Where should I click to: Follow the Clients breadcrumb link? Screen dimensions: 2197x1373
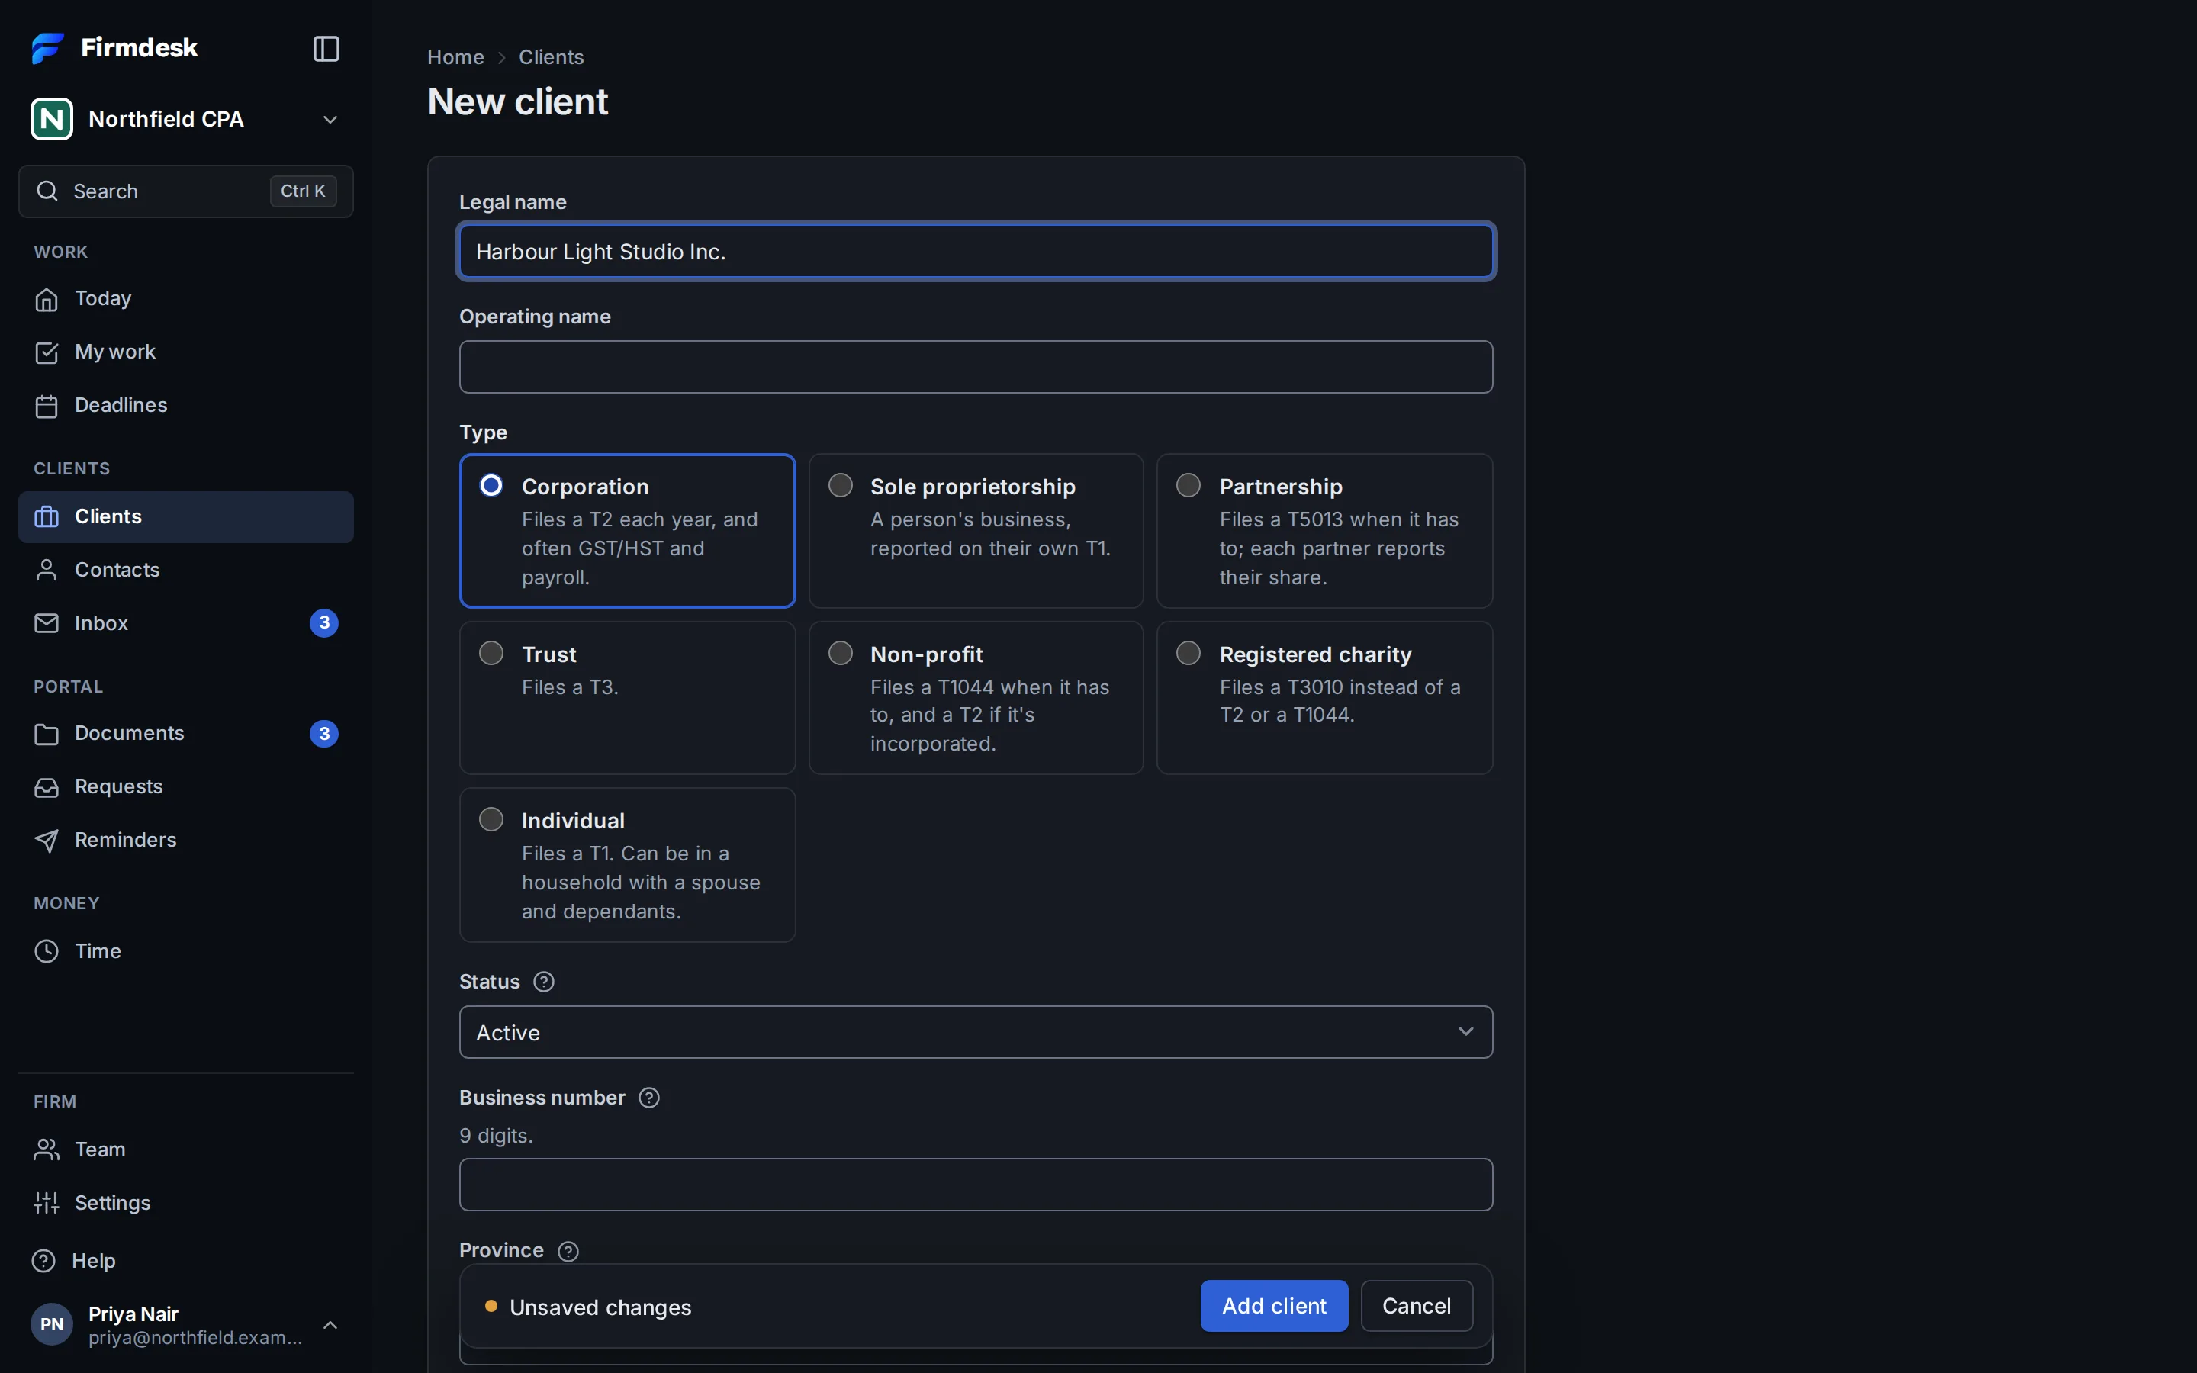tap(551, 57)
